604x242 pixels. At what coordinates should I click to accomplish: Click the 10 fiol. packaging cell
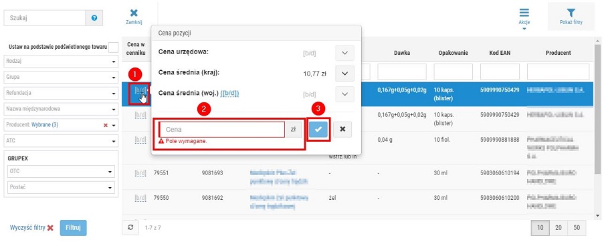coord(443,140)
